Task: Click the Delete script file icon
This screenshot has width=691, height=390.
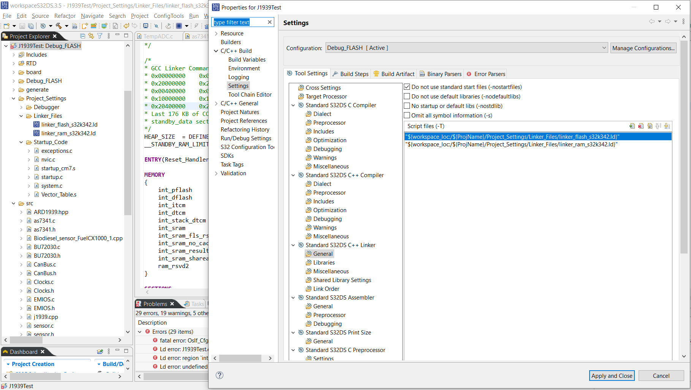Action: [x=641, y=126]
